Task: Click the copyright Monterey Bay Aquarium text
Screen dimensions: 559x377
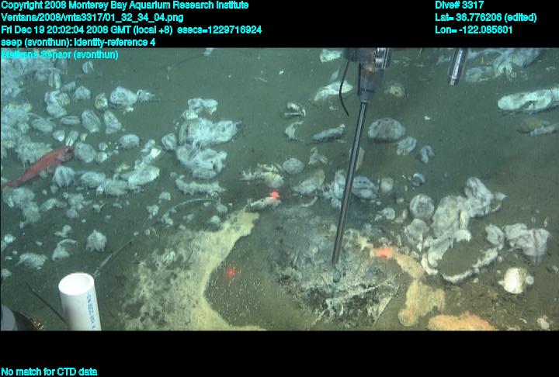Action: pos(124,5)
